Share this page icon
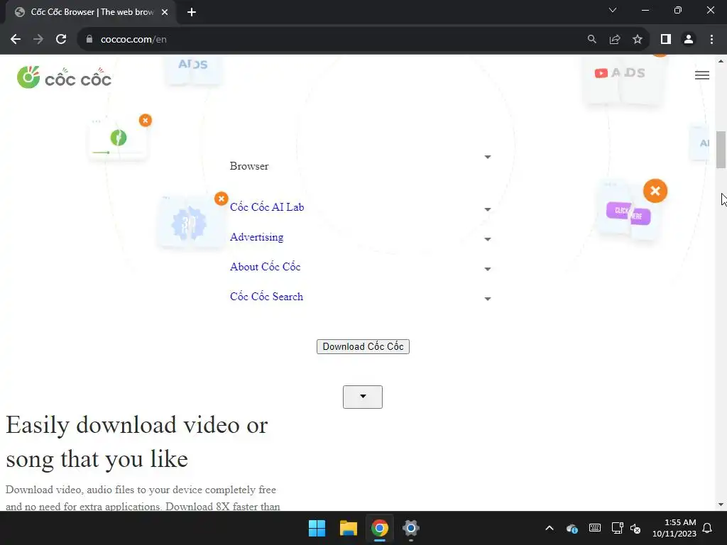The image size is (727, 545). (x=615, y=40)
